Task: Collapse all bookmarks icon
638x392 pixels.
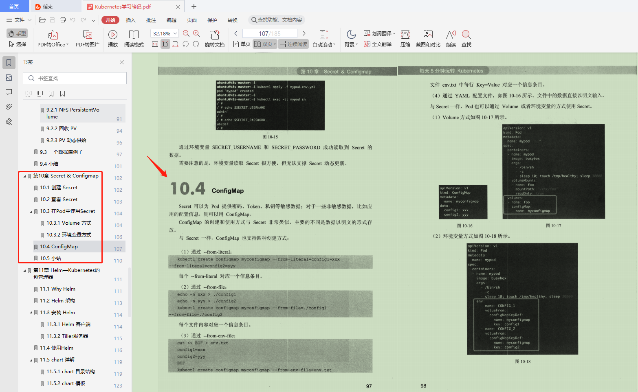Action: pyautogui.click(x=40, y=94)
